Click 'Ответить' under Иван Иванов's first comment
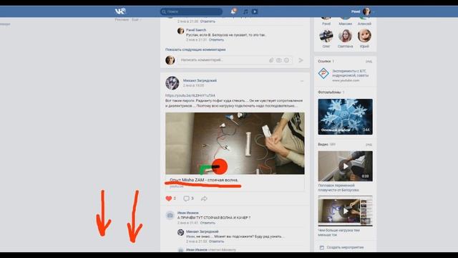This screenshot has width=458, height=258. coord(208,223)
